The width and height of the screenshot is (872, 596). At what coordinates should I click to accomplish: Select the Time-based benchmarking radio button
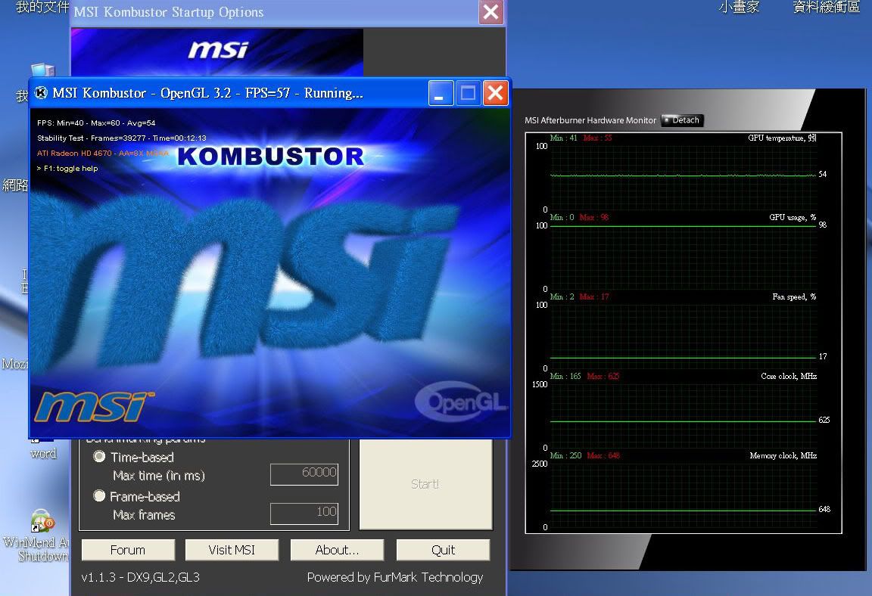(100, 457)
